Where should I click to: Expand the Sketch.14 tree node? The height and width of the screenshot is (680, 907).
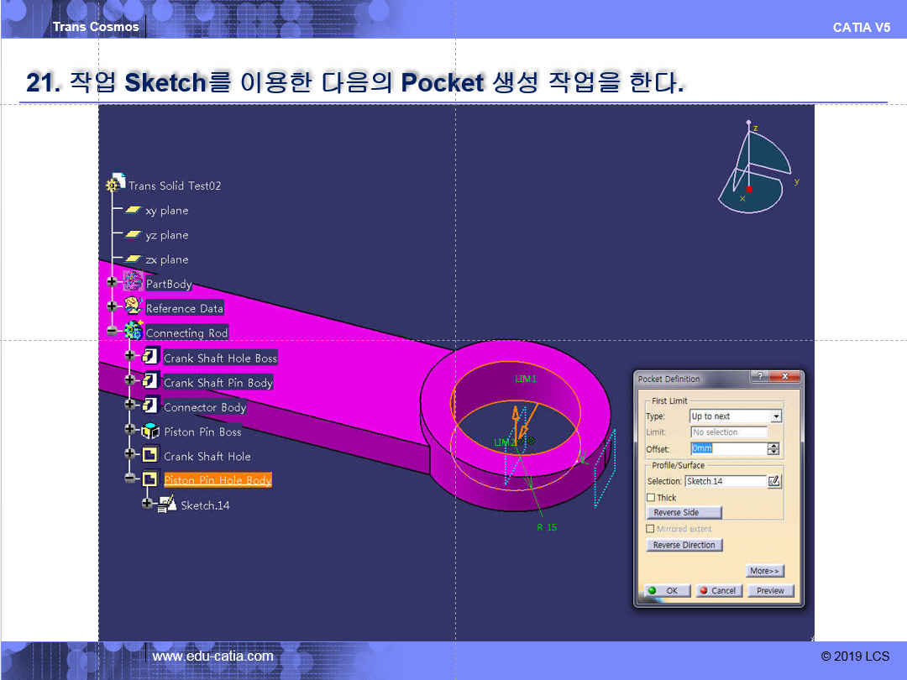(147, 504)
